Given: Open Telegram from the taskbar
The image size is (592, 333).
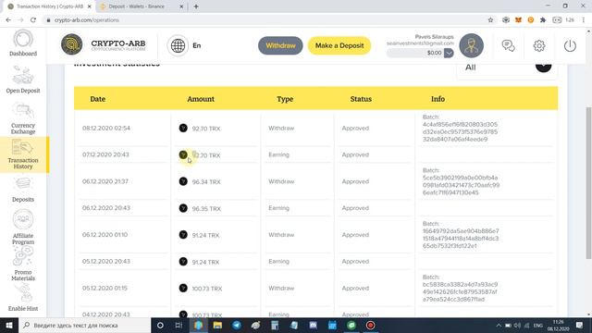Looking at the screenshot, I should 237,325.
